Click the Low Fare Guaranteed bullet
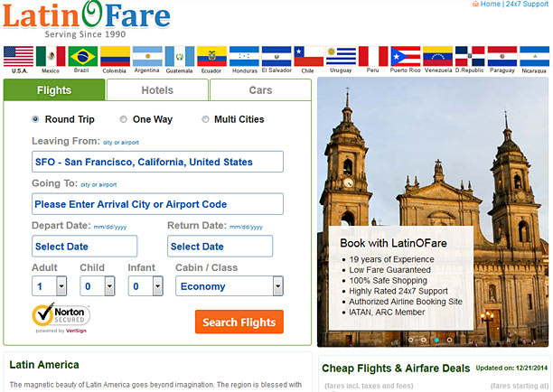Screen dimensions: 553x392 point(389,270)
